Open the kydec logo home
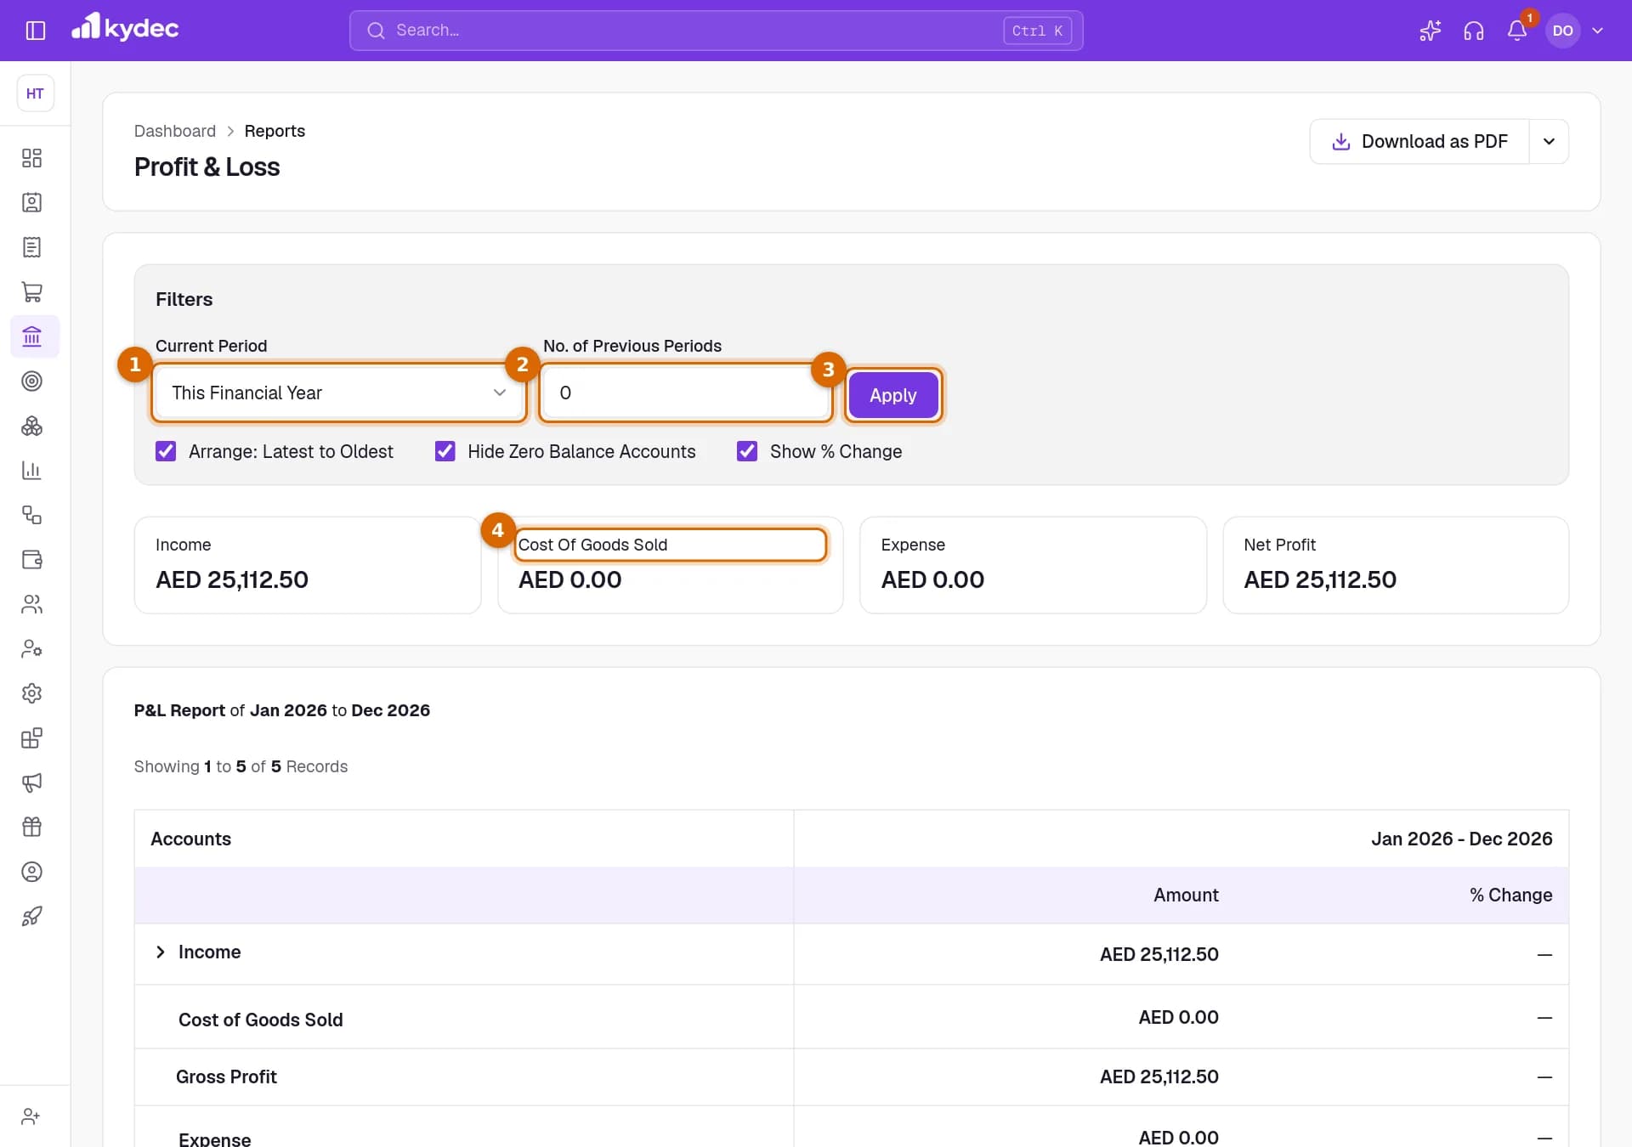The height and width of the screenshot is (1147, 1632). [x=125, y=28]
